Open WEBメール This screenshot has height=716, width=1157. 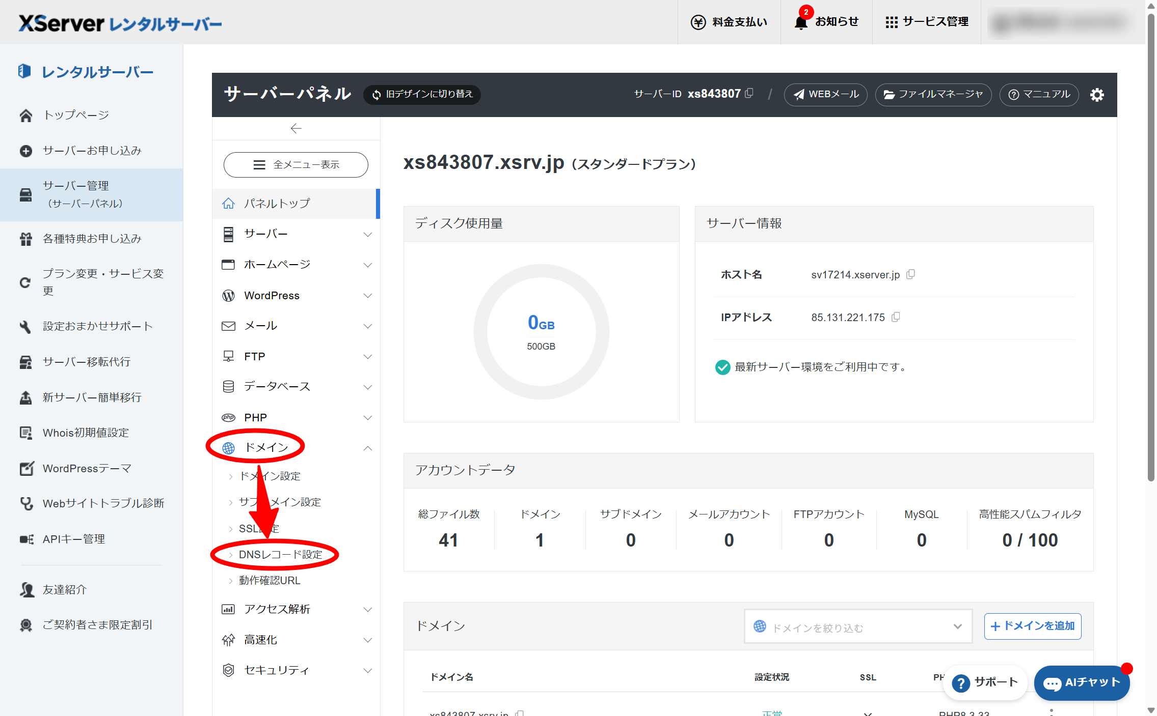point(826,95)
